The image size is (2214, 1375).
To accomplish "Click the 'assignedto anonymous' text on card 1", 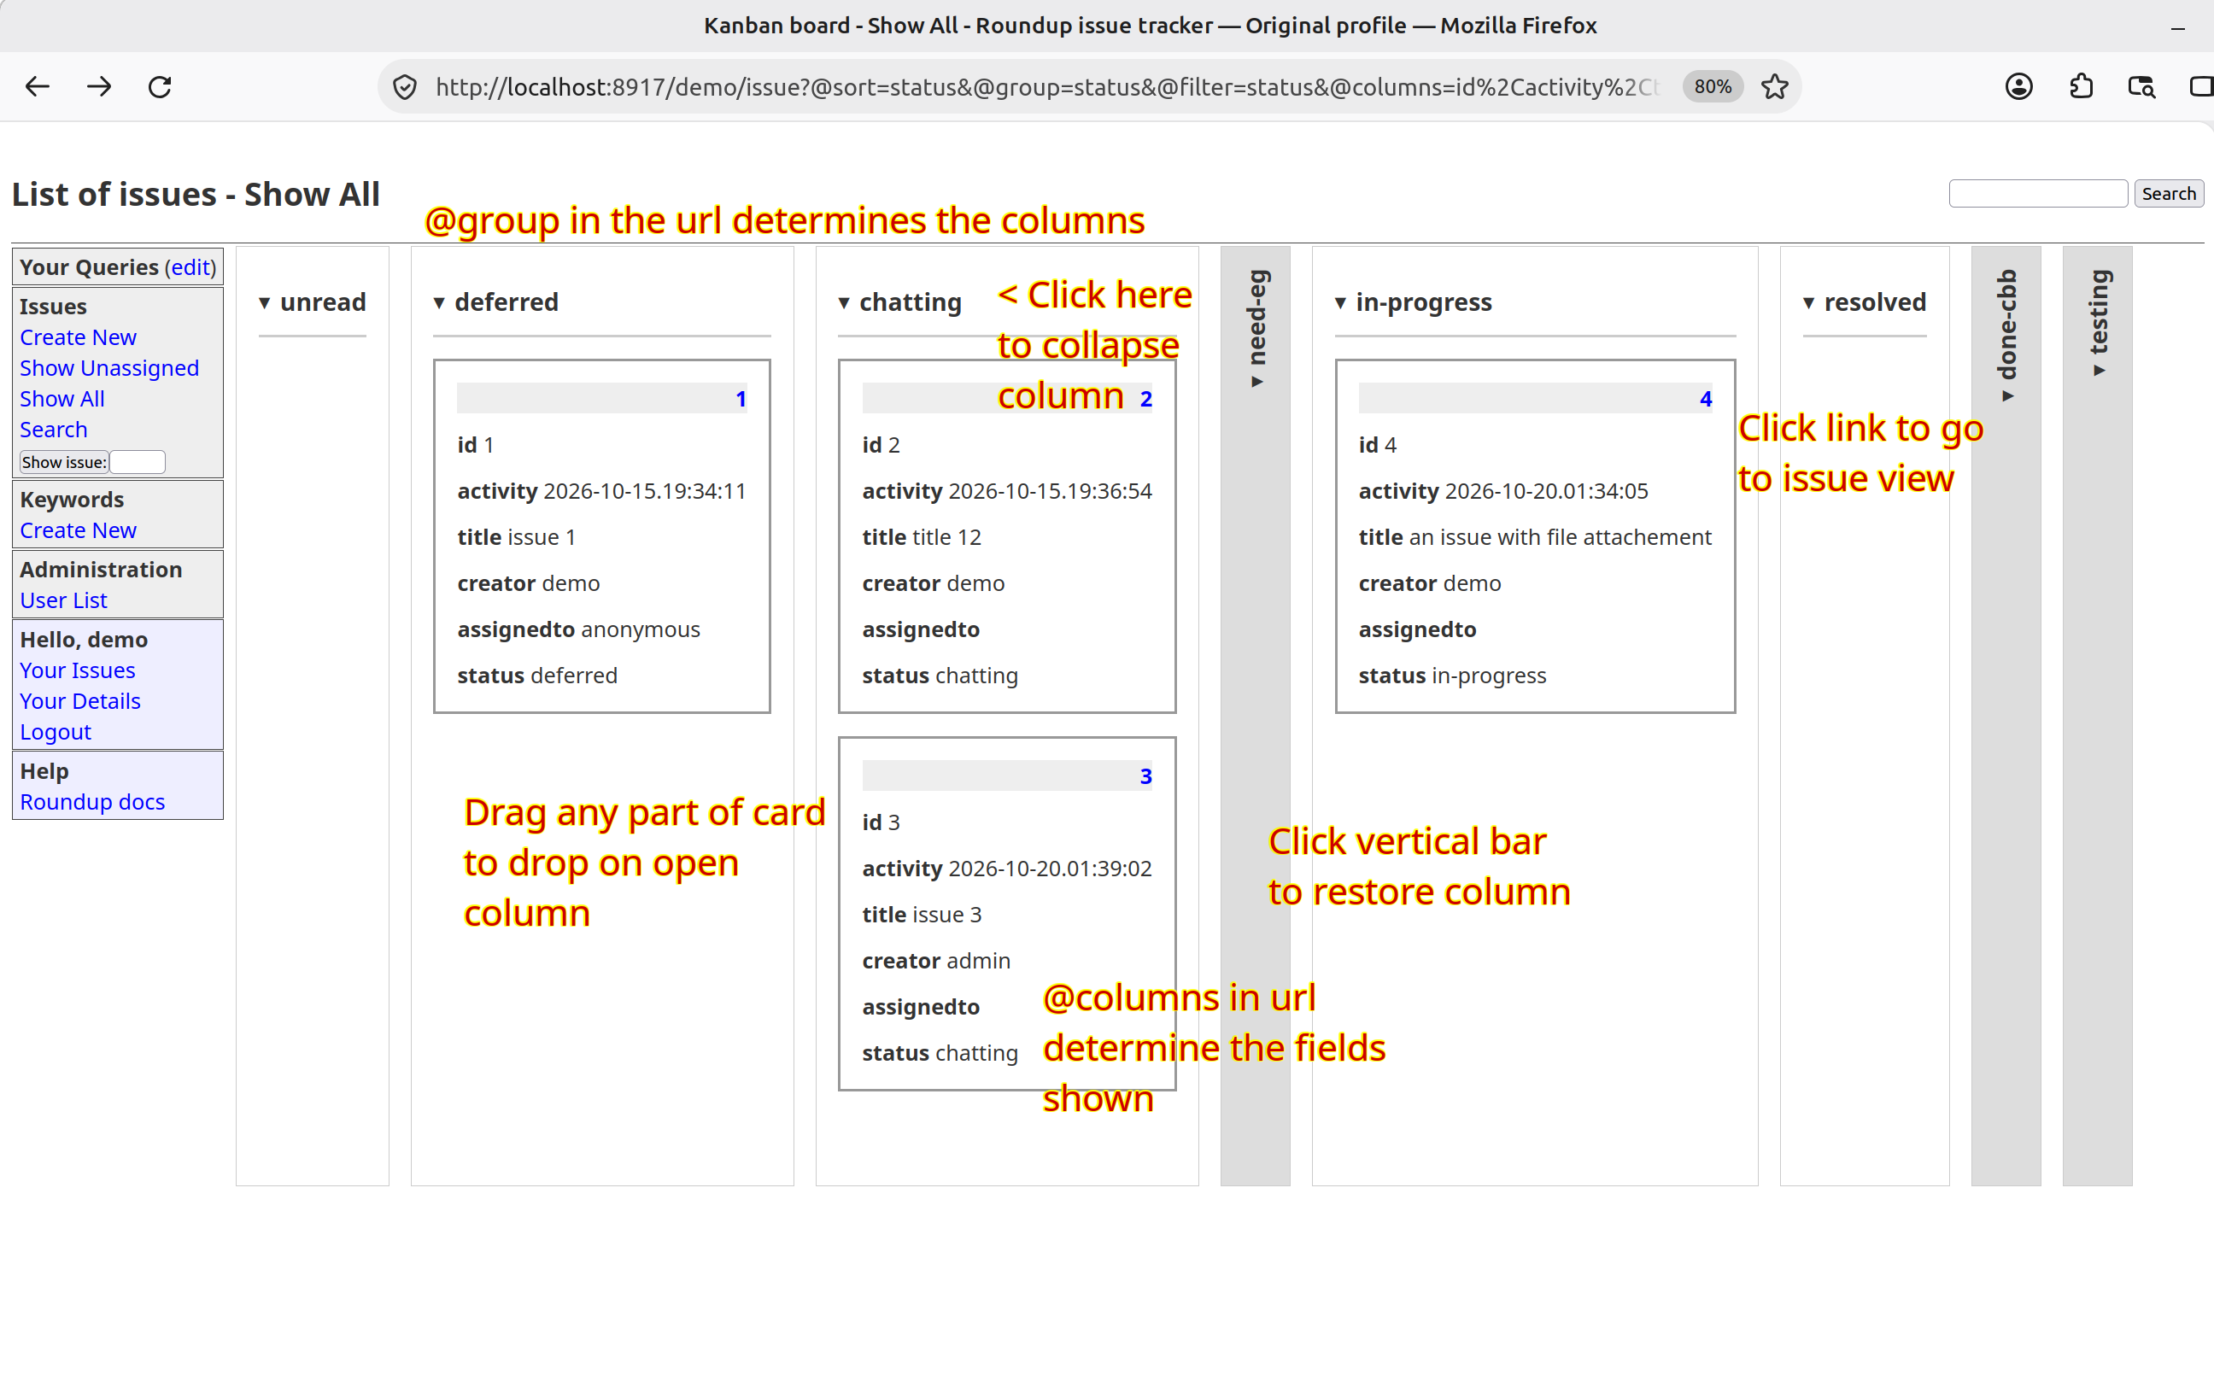I will point(578,629).
